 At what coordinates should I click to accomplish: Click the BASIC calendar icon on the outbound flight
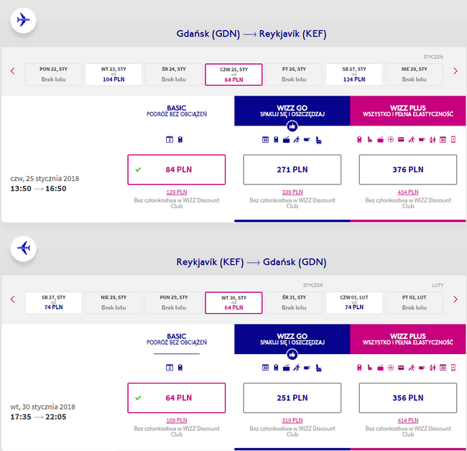pos(170,139)
